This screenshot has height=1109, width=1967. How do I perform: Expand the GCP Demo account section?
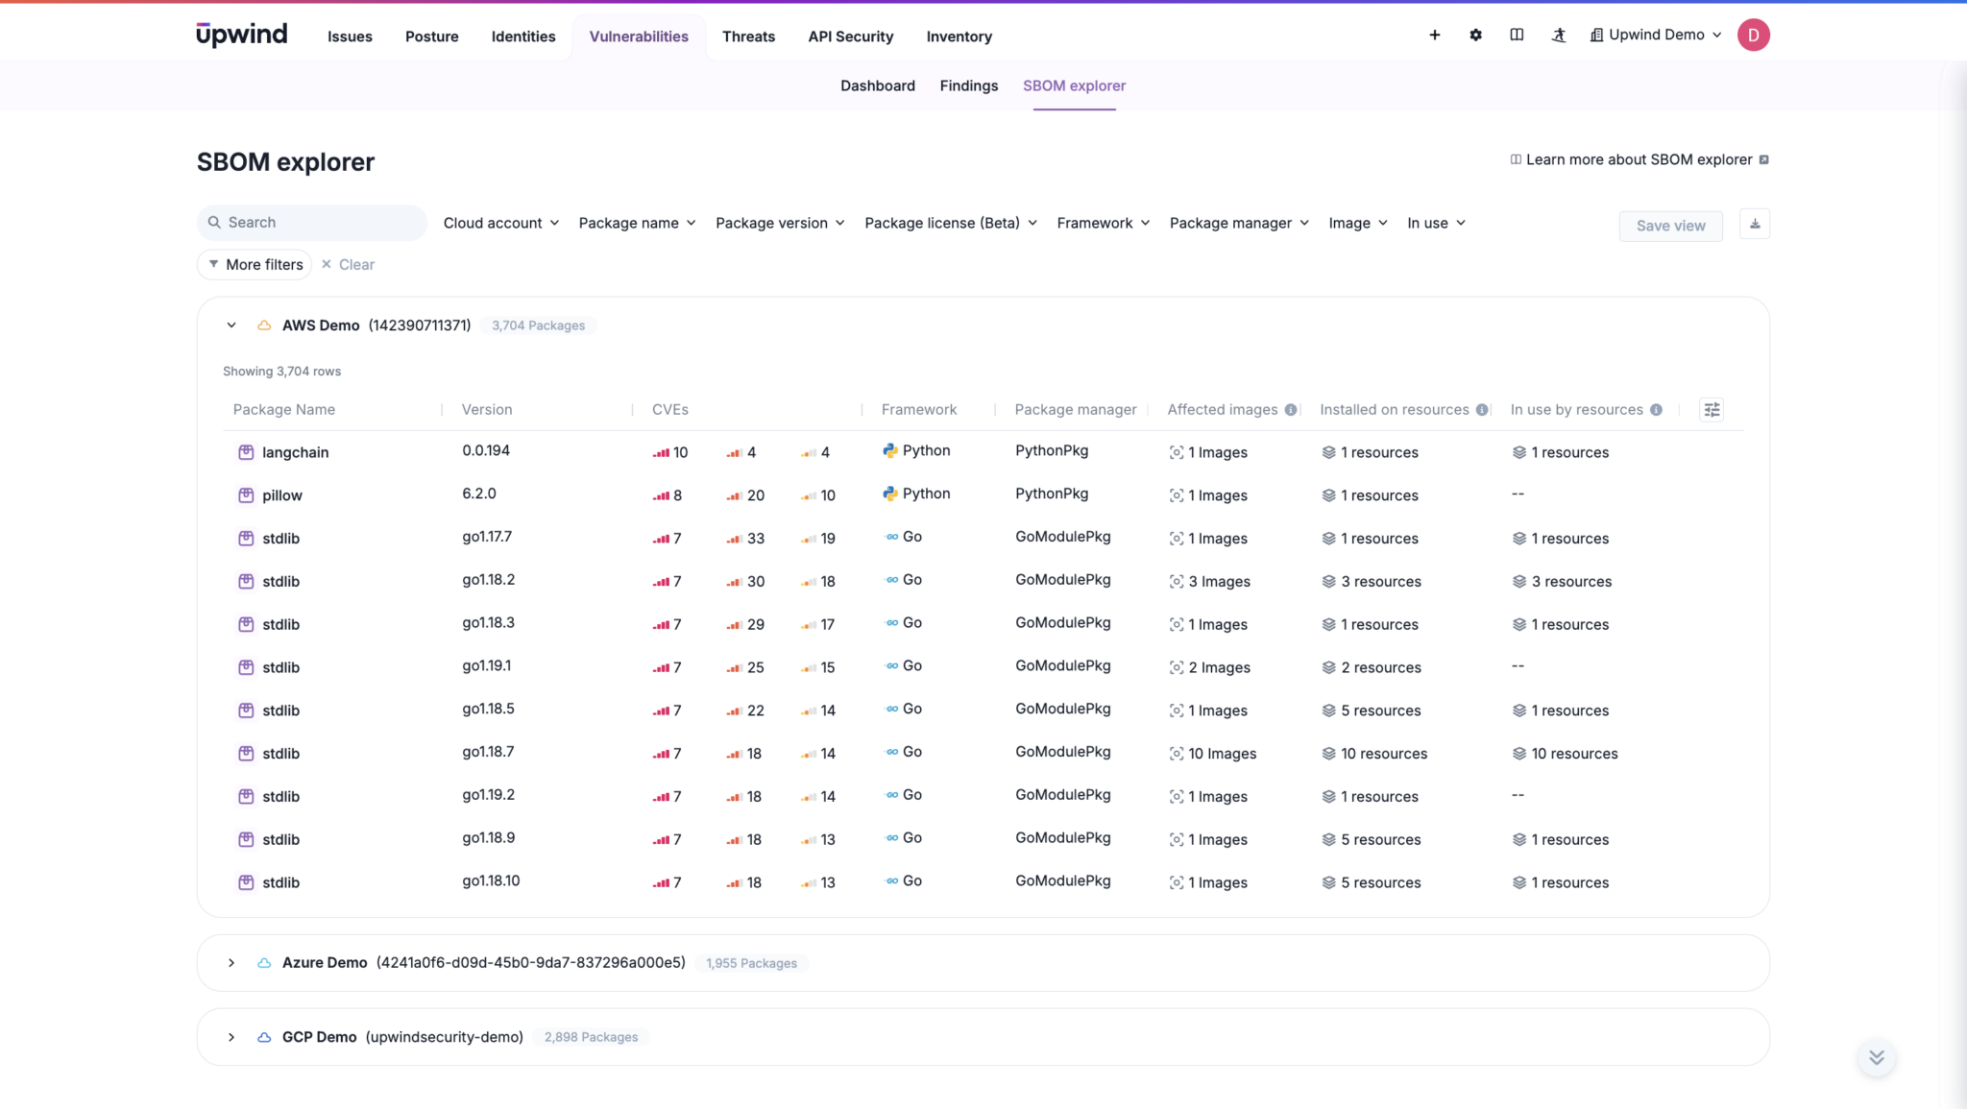tap(231, 1037)
